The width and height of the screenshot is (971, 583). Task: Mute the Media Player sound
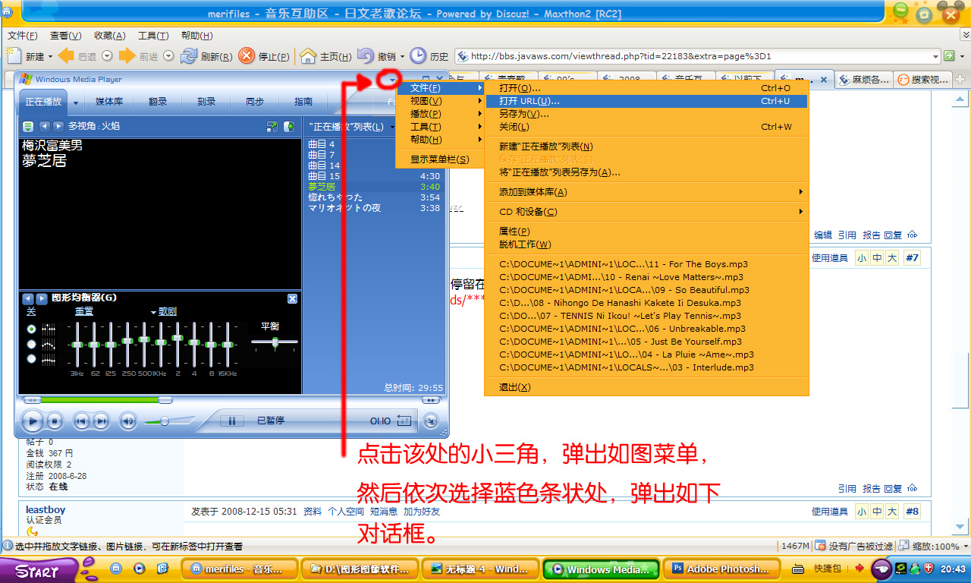point(127,421)
